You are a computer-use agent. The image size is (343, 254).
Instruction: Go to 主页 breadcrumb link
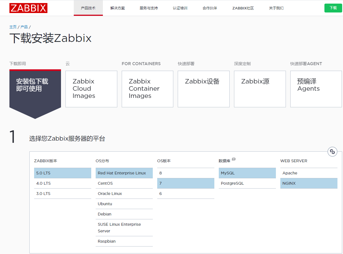(x=13, y=27)
